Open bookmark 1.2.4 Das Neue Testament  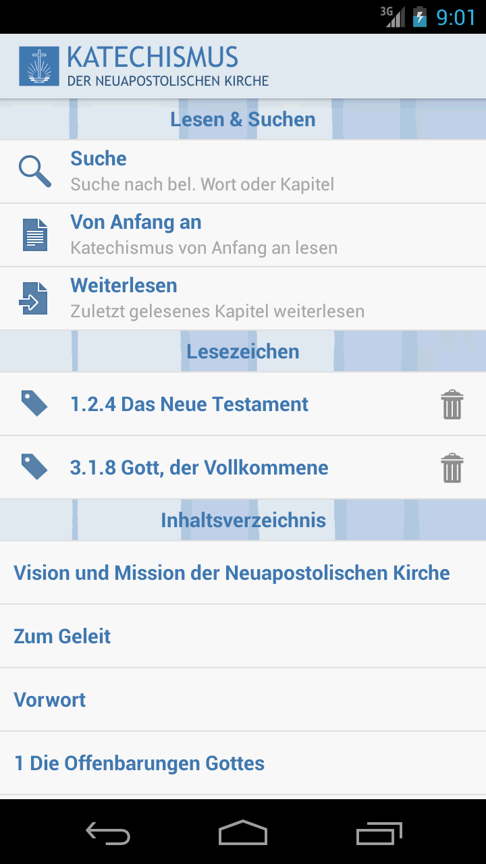coord(189,404)
